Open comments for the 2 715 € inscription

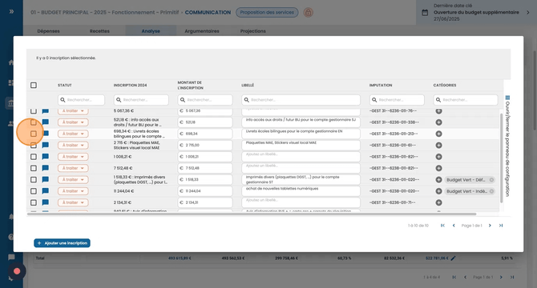(45, 145)
